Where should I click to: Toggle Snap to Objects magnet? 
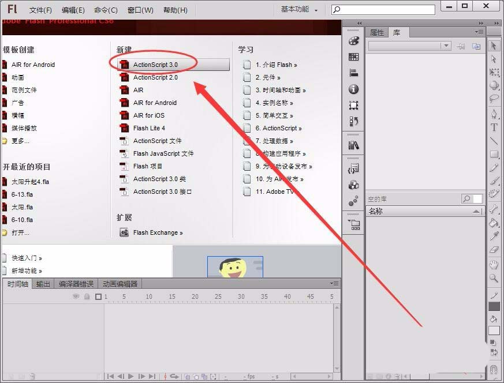[494, 370]
